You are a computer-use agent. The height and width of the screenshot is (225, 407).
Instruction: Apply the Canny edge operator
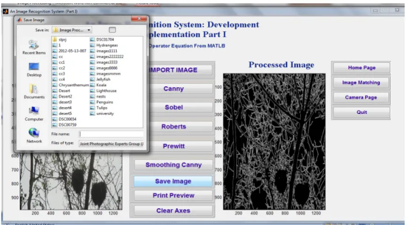click(180, 89)
